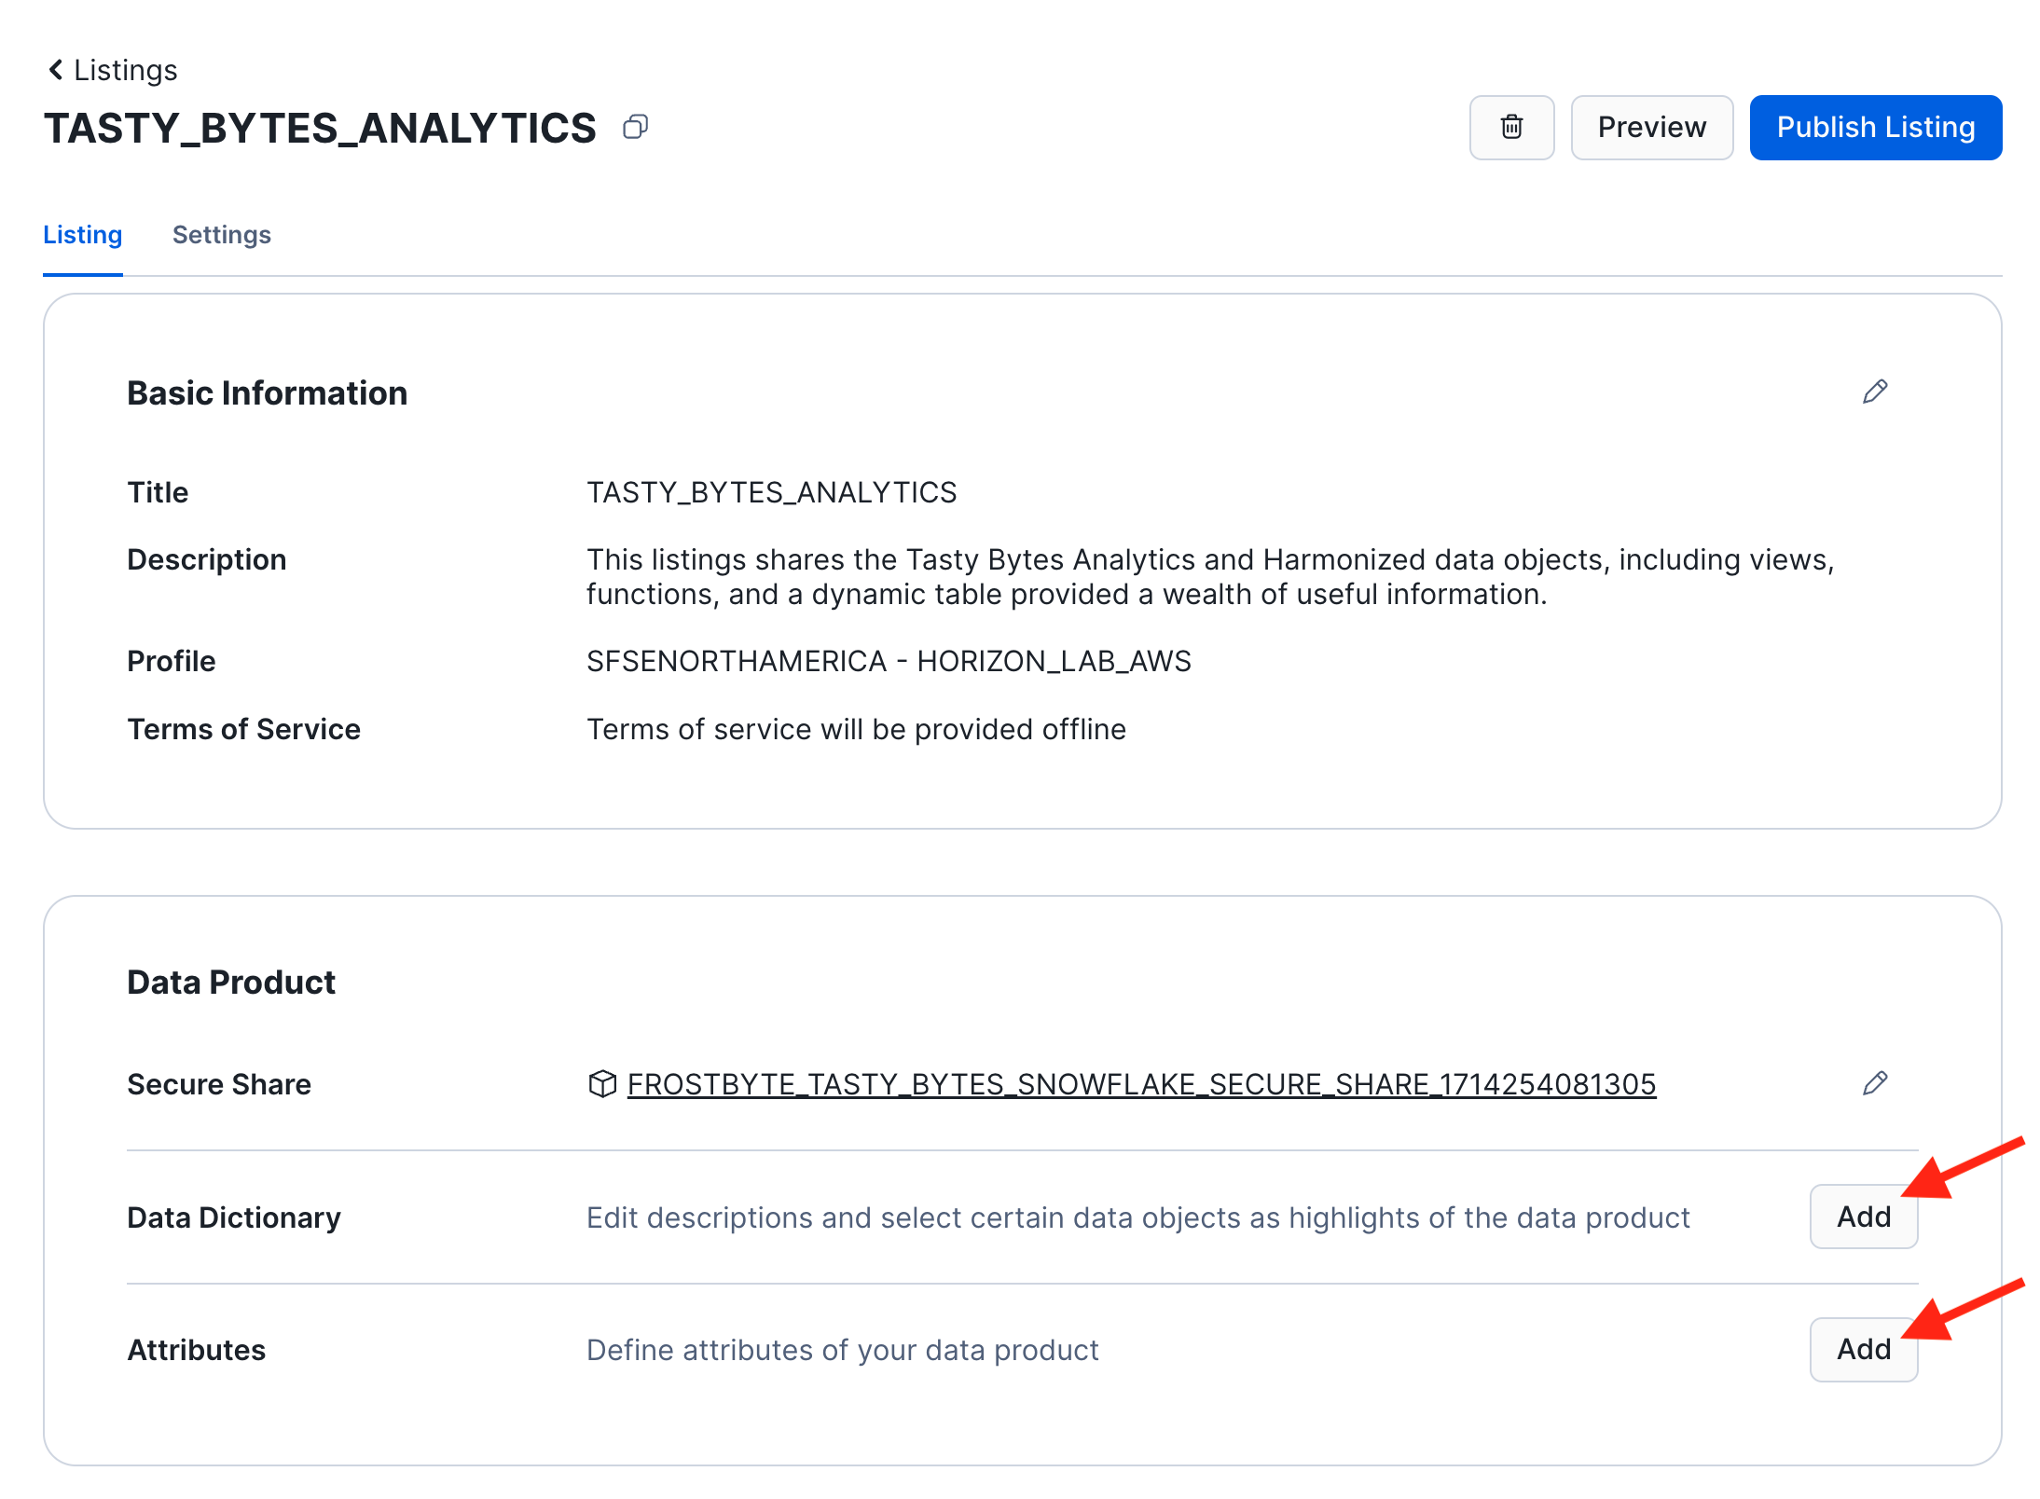Image resolution: width=2040 pixels, height=1499 pixels.
Task: Switch to the Settings tab
Action: 221,235
